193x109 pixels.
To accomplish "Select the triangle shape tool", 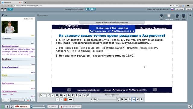I will tap(65, 95).
